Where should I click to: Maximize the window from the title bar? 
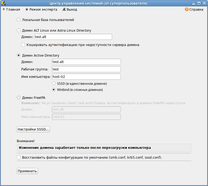pyautogui.click(x=198, y=3)
